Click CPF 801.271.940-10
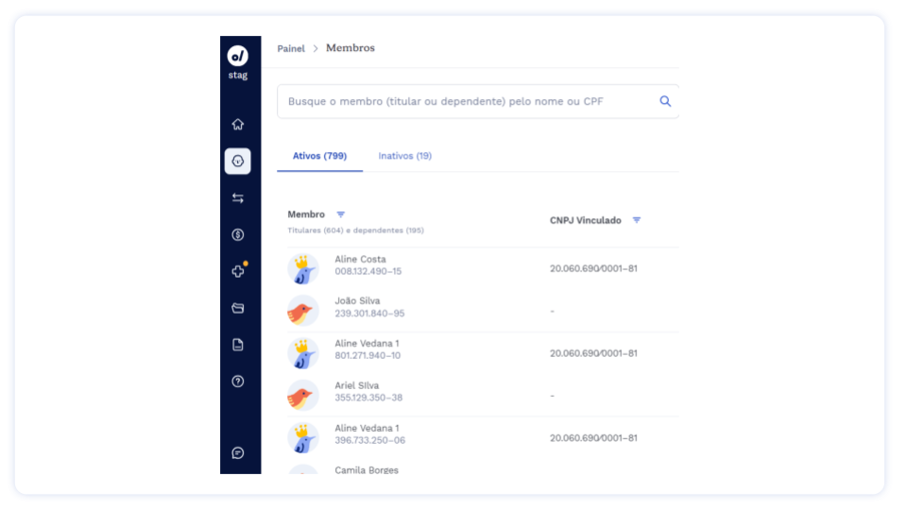907x510 pixels. (x=368, y=356)
